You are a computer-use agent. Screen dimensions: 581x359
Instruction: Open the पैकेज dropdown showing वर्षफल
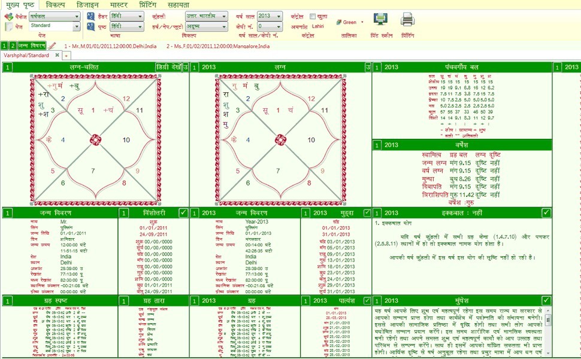tap(55, 16)
